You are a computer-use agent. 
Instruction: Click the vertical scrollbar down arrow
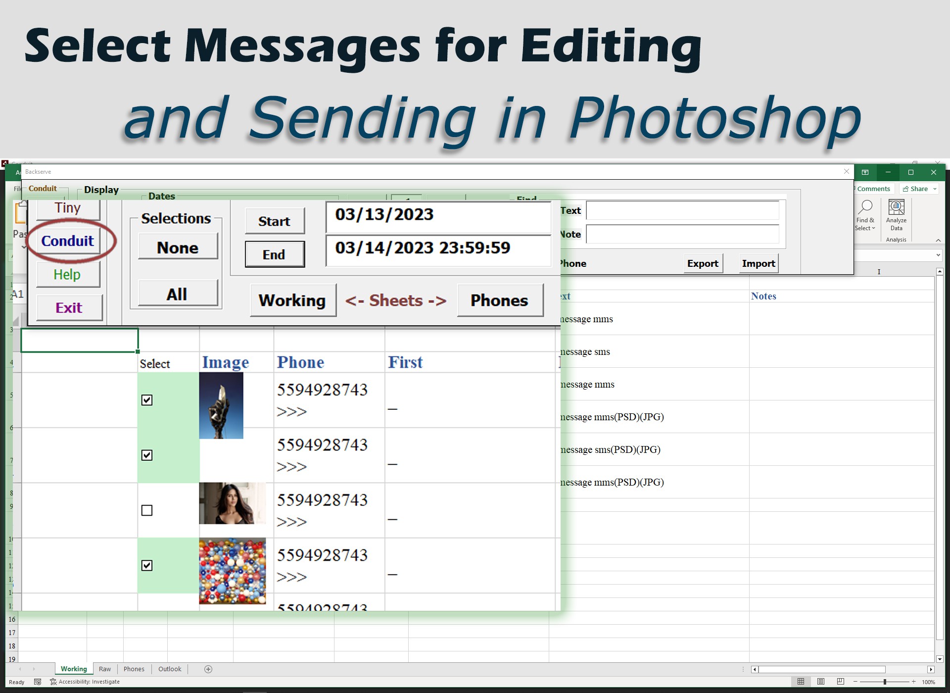click(940, 659)
